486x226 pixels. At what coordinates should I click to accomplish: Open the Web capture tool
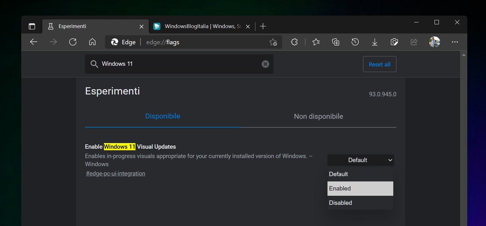(x=395, y=42)
